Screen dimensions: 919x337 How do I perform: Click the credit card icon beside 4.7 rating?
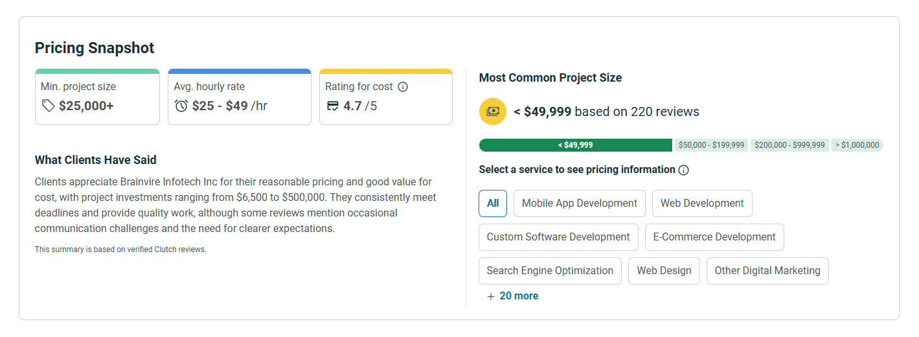point(333,106)
